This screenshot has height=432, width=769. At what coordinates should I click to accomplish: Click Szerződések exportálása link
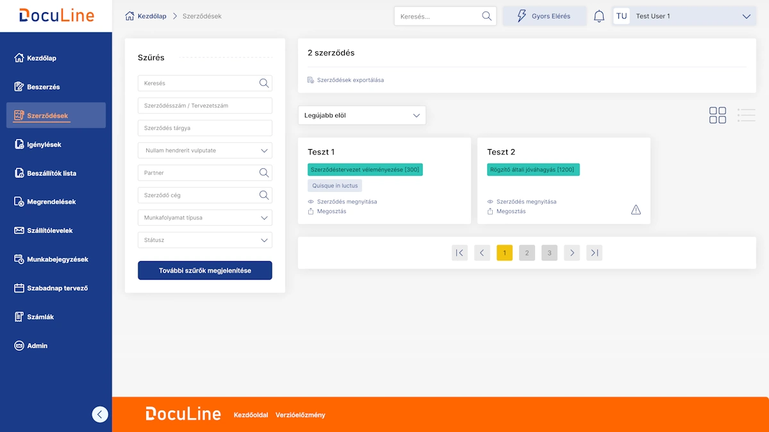350,80
